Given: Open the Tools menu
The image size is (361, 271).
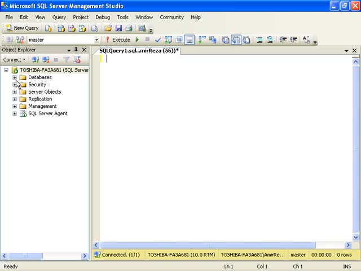Looking at the screenshot, I should click(123, 18).
